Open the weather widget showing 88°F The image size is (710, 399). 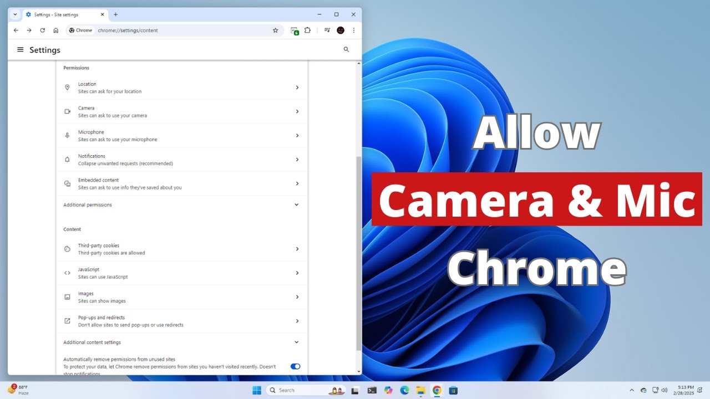point(18,390)
